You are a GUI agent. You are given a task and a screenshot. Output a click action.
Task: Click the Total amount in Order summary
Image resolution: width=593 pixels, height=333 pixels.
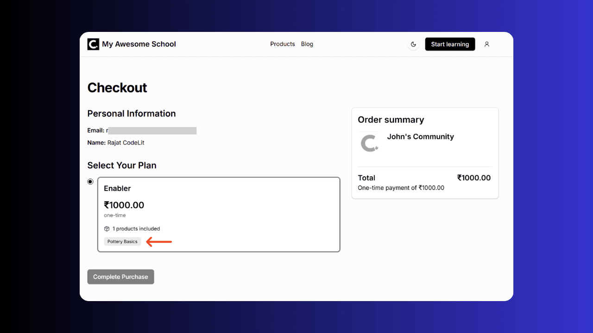pyautogui.click(x=473, y=178)
